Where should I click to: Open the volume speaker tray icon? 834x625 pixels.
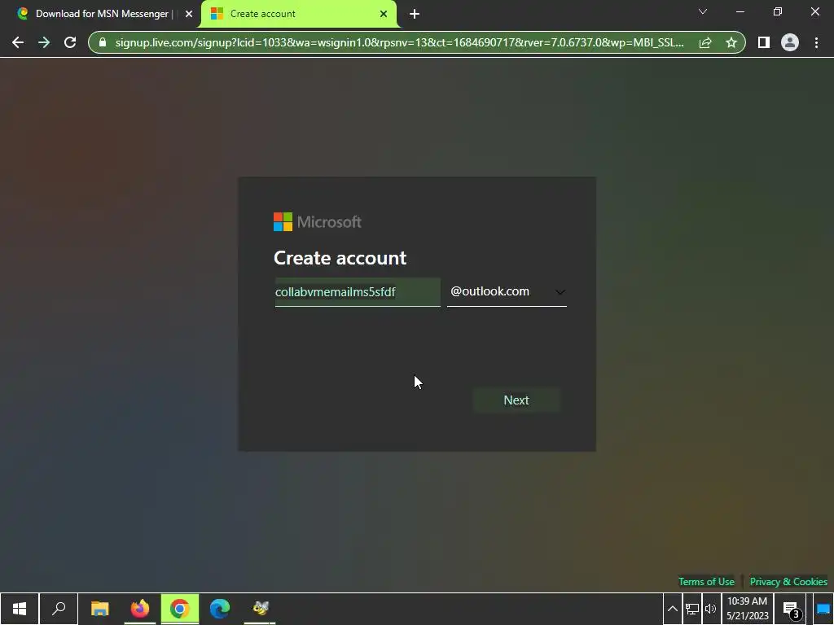(710, 609)
